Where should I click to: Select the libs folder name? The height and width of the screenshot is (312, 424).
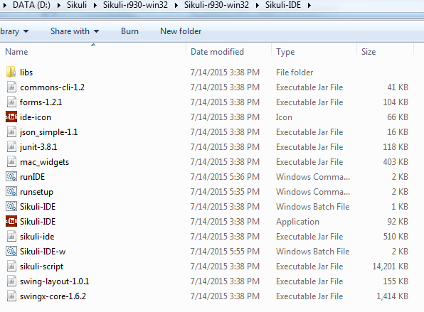point(26,72)
